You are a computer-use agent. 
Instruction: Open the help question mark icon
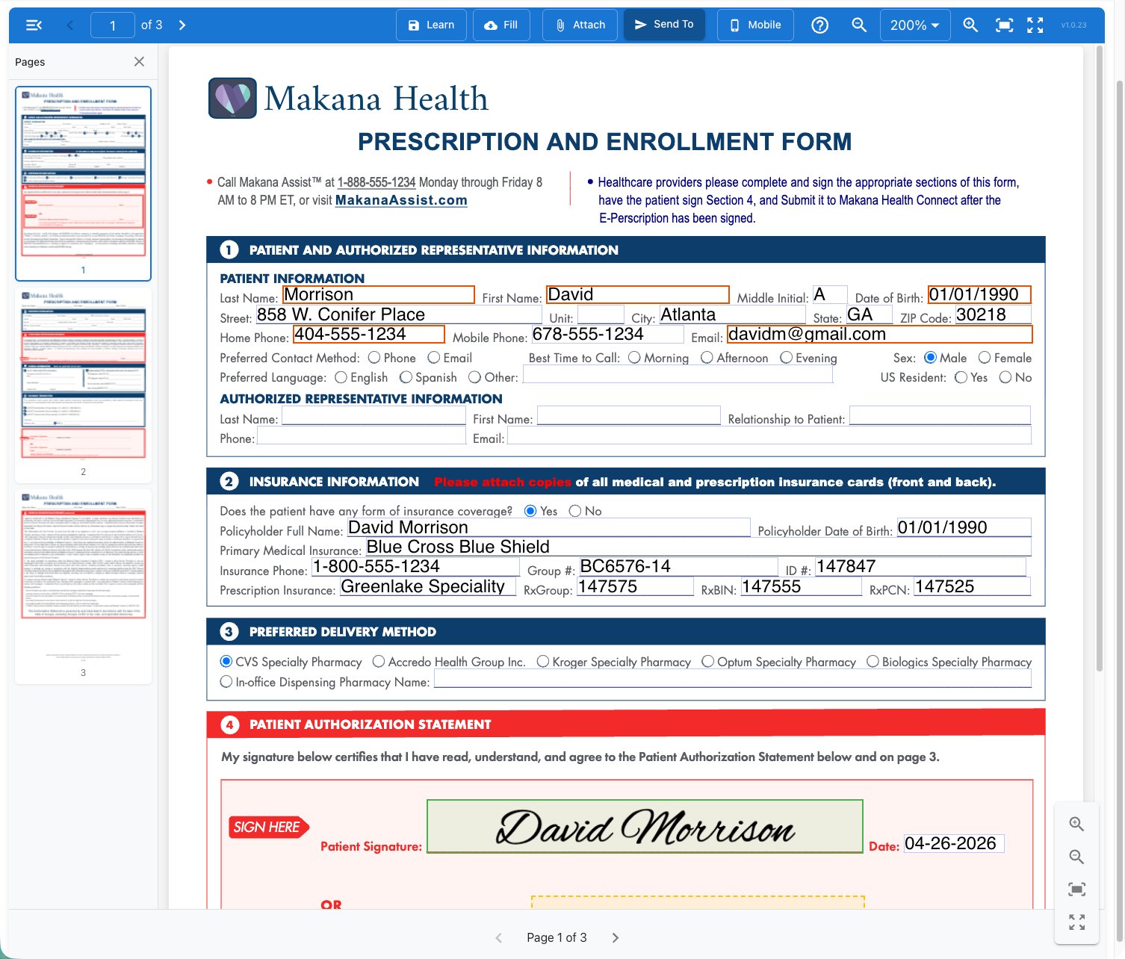pyautogui.click(x=819, y=25)
